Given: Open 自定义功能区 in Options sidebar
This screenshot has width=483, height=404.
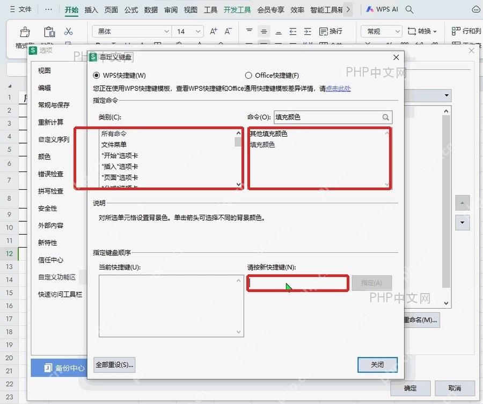Looking at the screenshot, I should 57,278.
